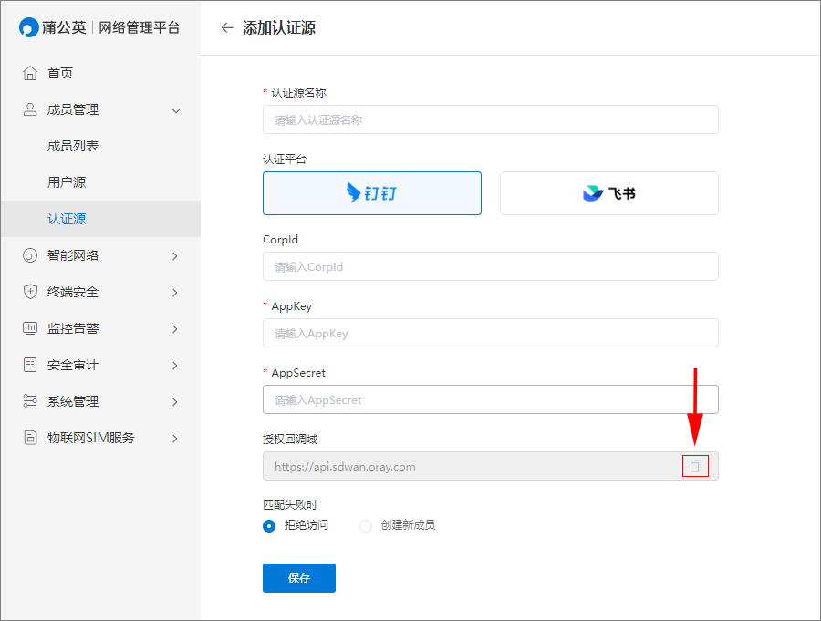Focus the AppKey input field
The image size is (821, 621).
point(491,333)
